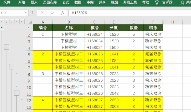
Task: Show outline level 5
Action: coord(22,22)
